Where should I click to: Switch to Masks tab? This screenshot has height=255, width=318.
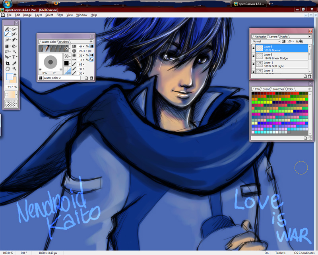coord(284,37)
